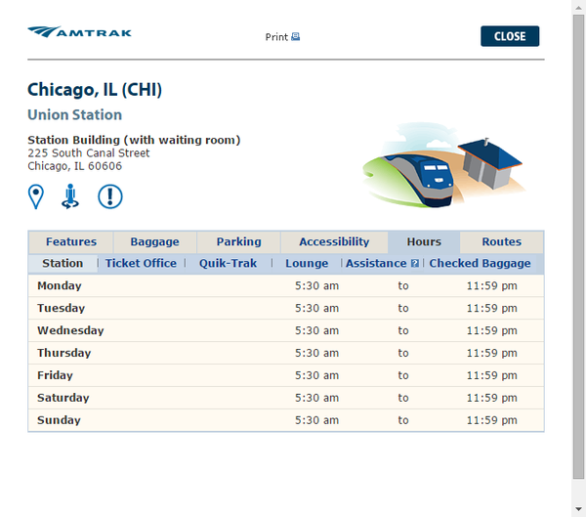The height and width of the screenshot is (517, 586).
Task: Switch to the Routes tab
Action: (x=502, y=242)
